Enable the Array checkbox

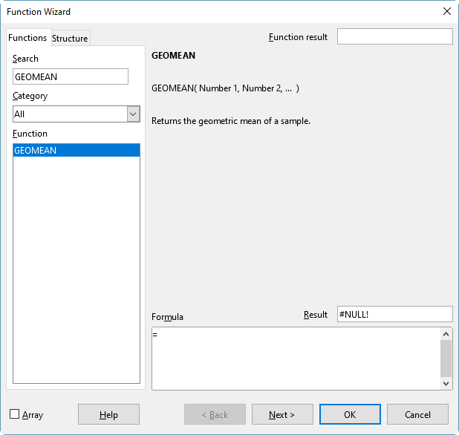point(15,414)
